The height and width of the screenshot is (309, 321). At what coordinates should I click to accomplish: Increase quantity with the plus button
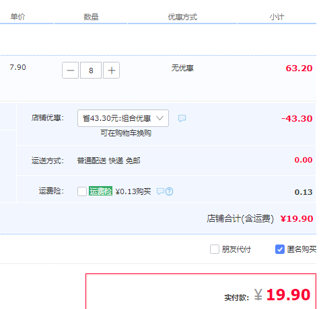[x=111, y=71]
